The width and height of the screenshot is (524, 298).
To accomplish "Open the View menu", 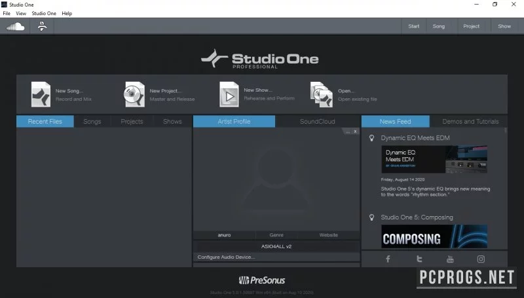I will point(21,13).
